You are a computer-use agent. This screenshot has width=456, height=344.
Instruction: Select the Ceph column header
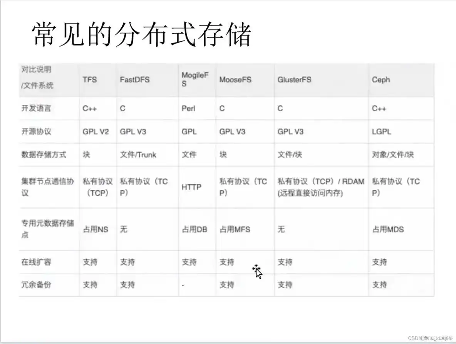381,80
